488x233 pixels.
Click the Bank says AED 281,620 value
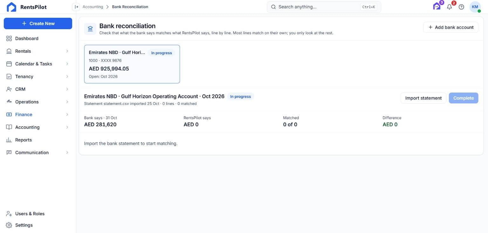click(x=100, y=125)
